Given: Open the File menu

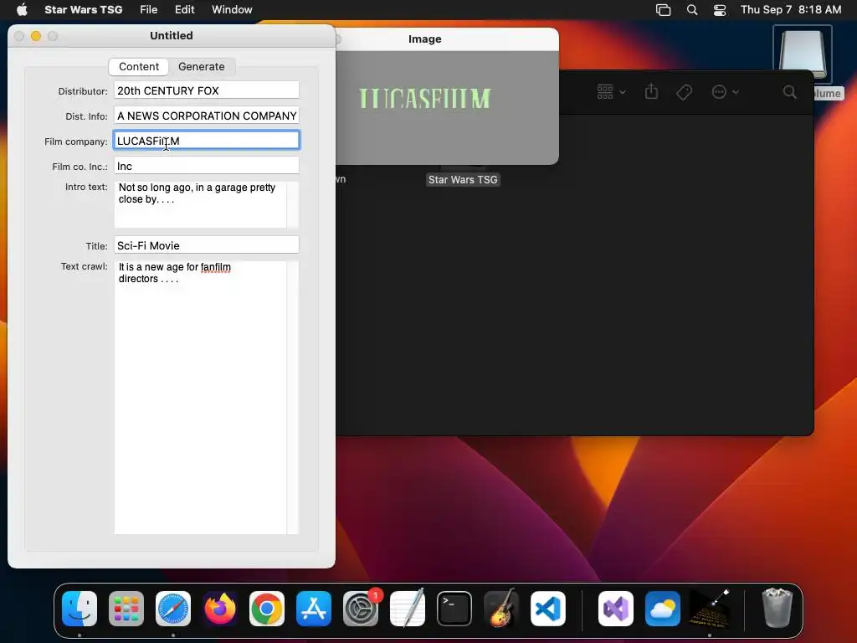Looking at the screenshot, I should (x=148, y=9).
